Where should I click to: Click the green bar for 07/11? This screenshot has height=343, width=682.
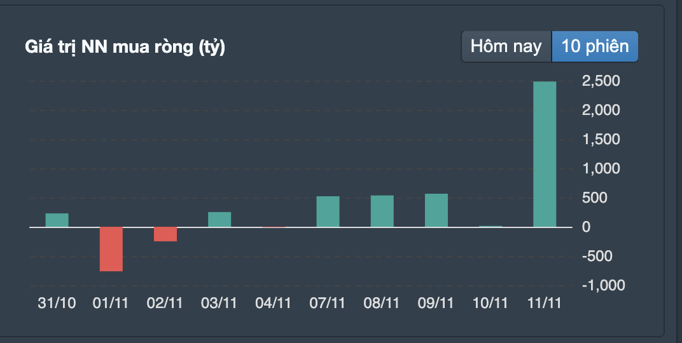click(x=328, y=212)
